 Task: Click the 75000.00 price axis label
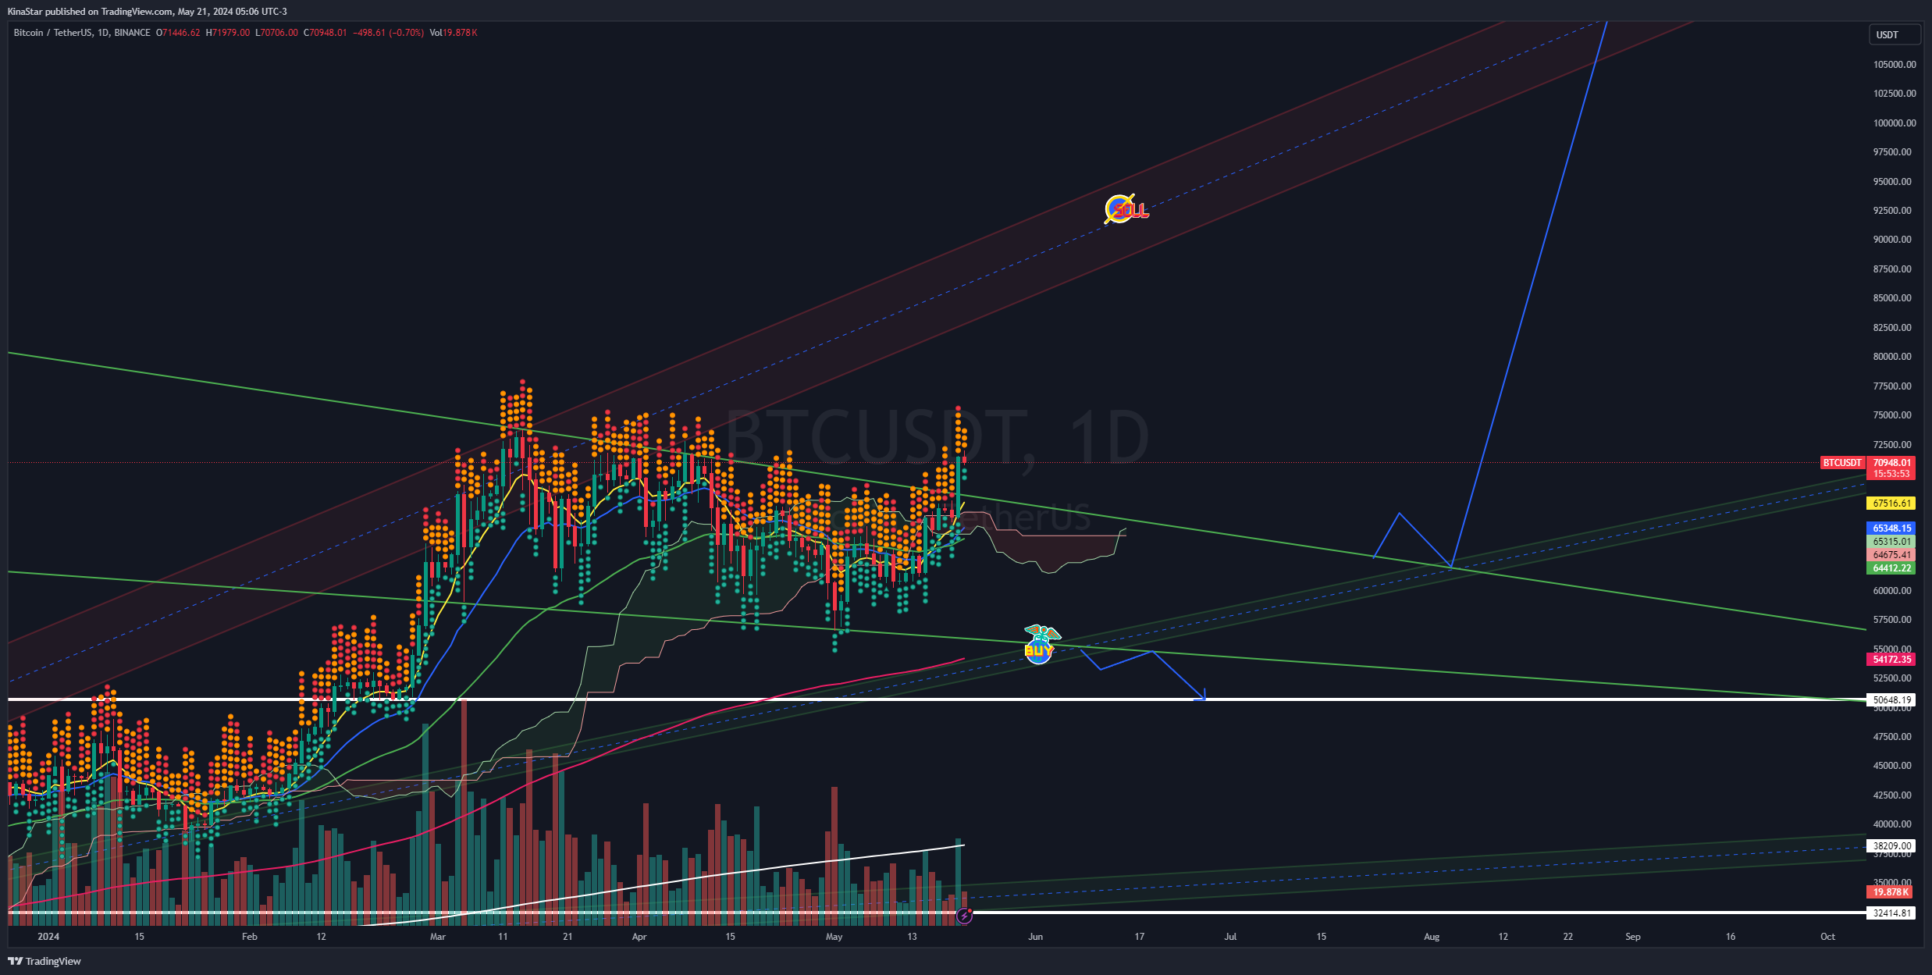(x=1893, y=415)
